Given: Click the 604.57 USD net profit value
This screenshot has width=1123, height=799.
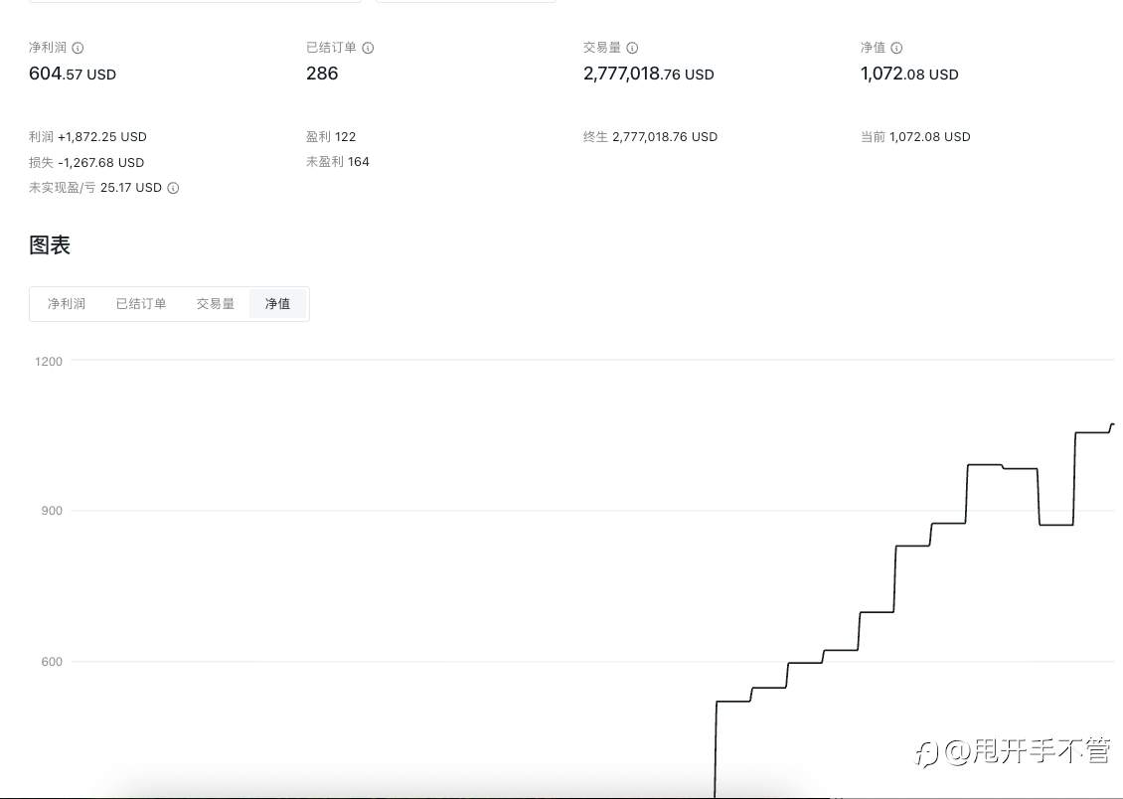Looking at the screenshot, I should coord(73,74).
